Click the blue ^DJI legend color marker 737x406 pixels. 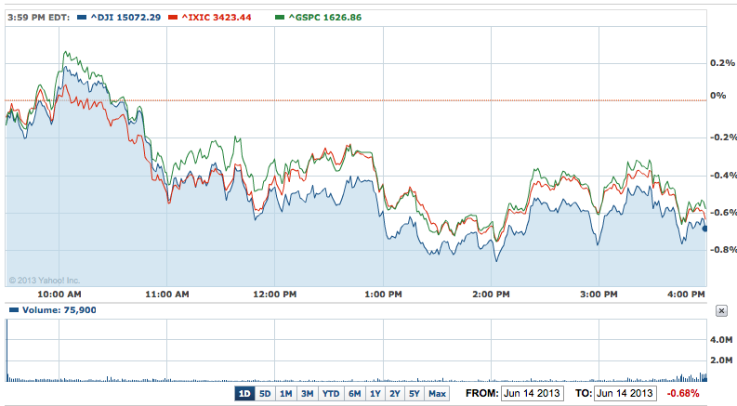tap(84, 17)
